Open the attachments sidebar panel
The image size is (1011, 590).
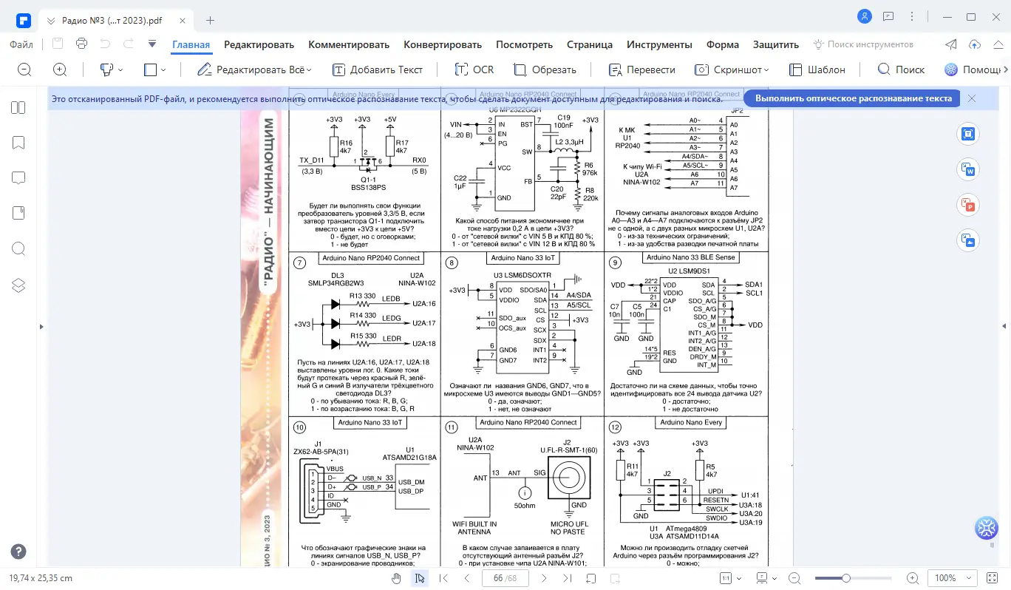pyautogui.click(x=18, y=213)
